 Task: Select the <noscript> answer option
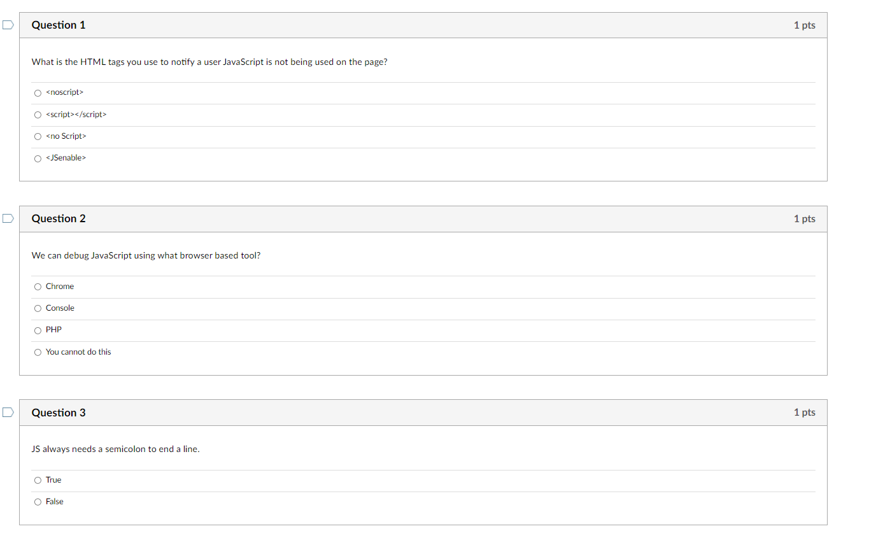tap(38, 93)
